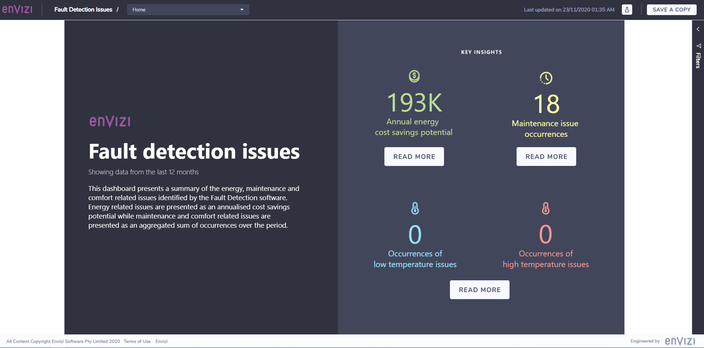This screenshot has height=348, width=704.
Task: Click 'Occurrences of high temperature issues' label
Action: point(546,259)
